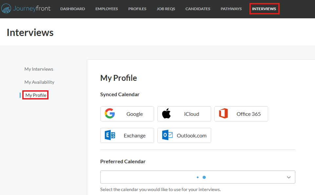The height and width of the screenshot is (195, 315).
Task: Open the Employees section
Action: click(x=107, y=9)
